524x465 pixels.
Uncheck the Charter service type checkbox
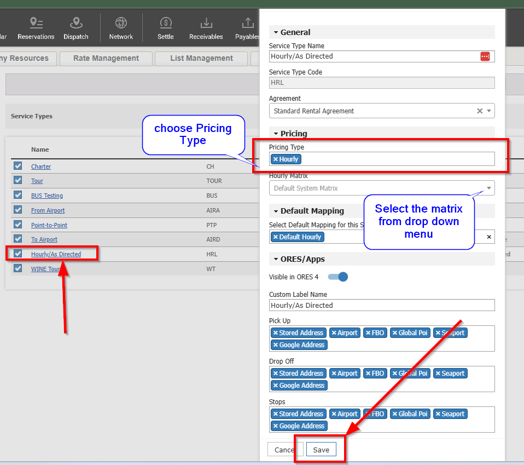[18, 166]
